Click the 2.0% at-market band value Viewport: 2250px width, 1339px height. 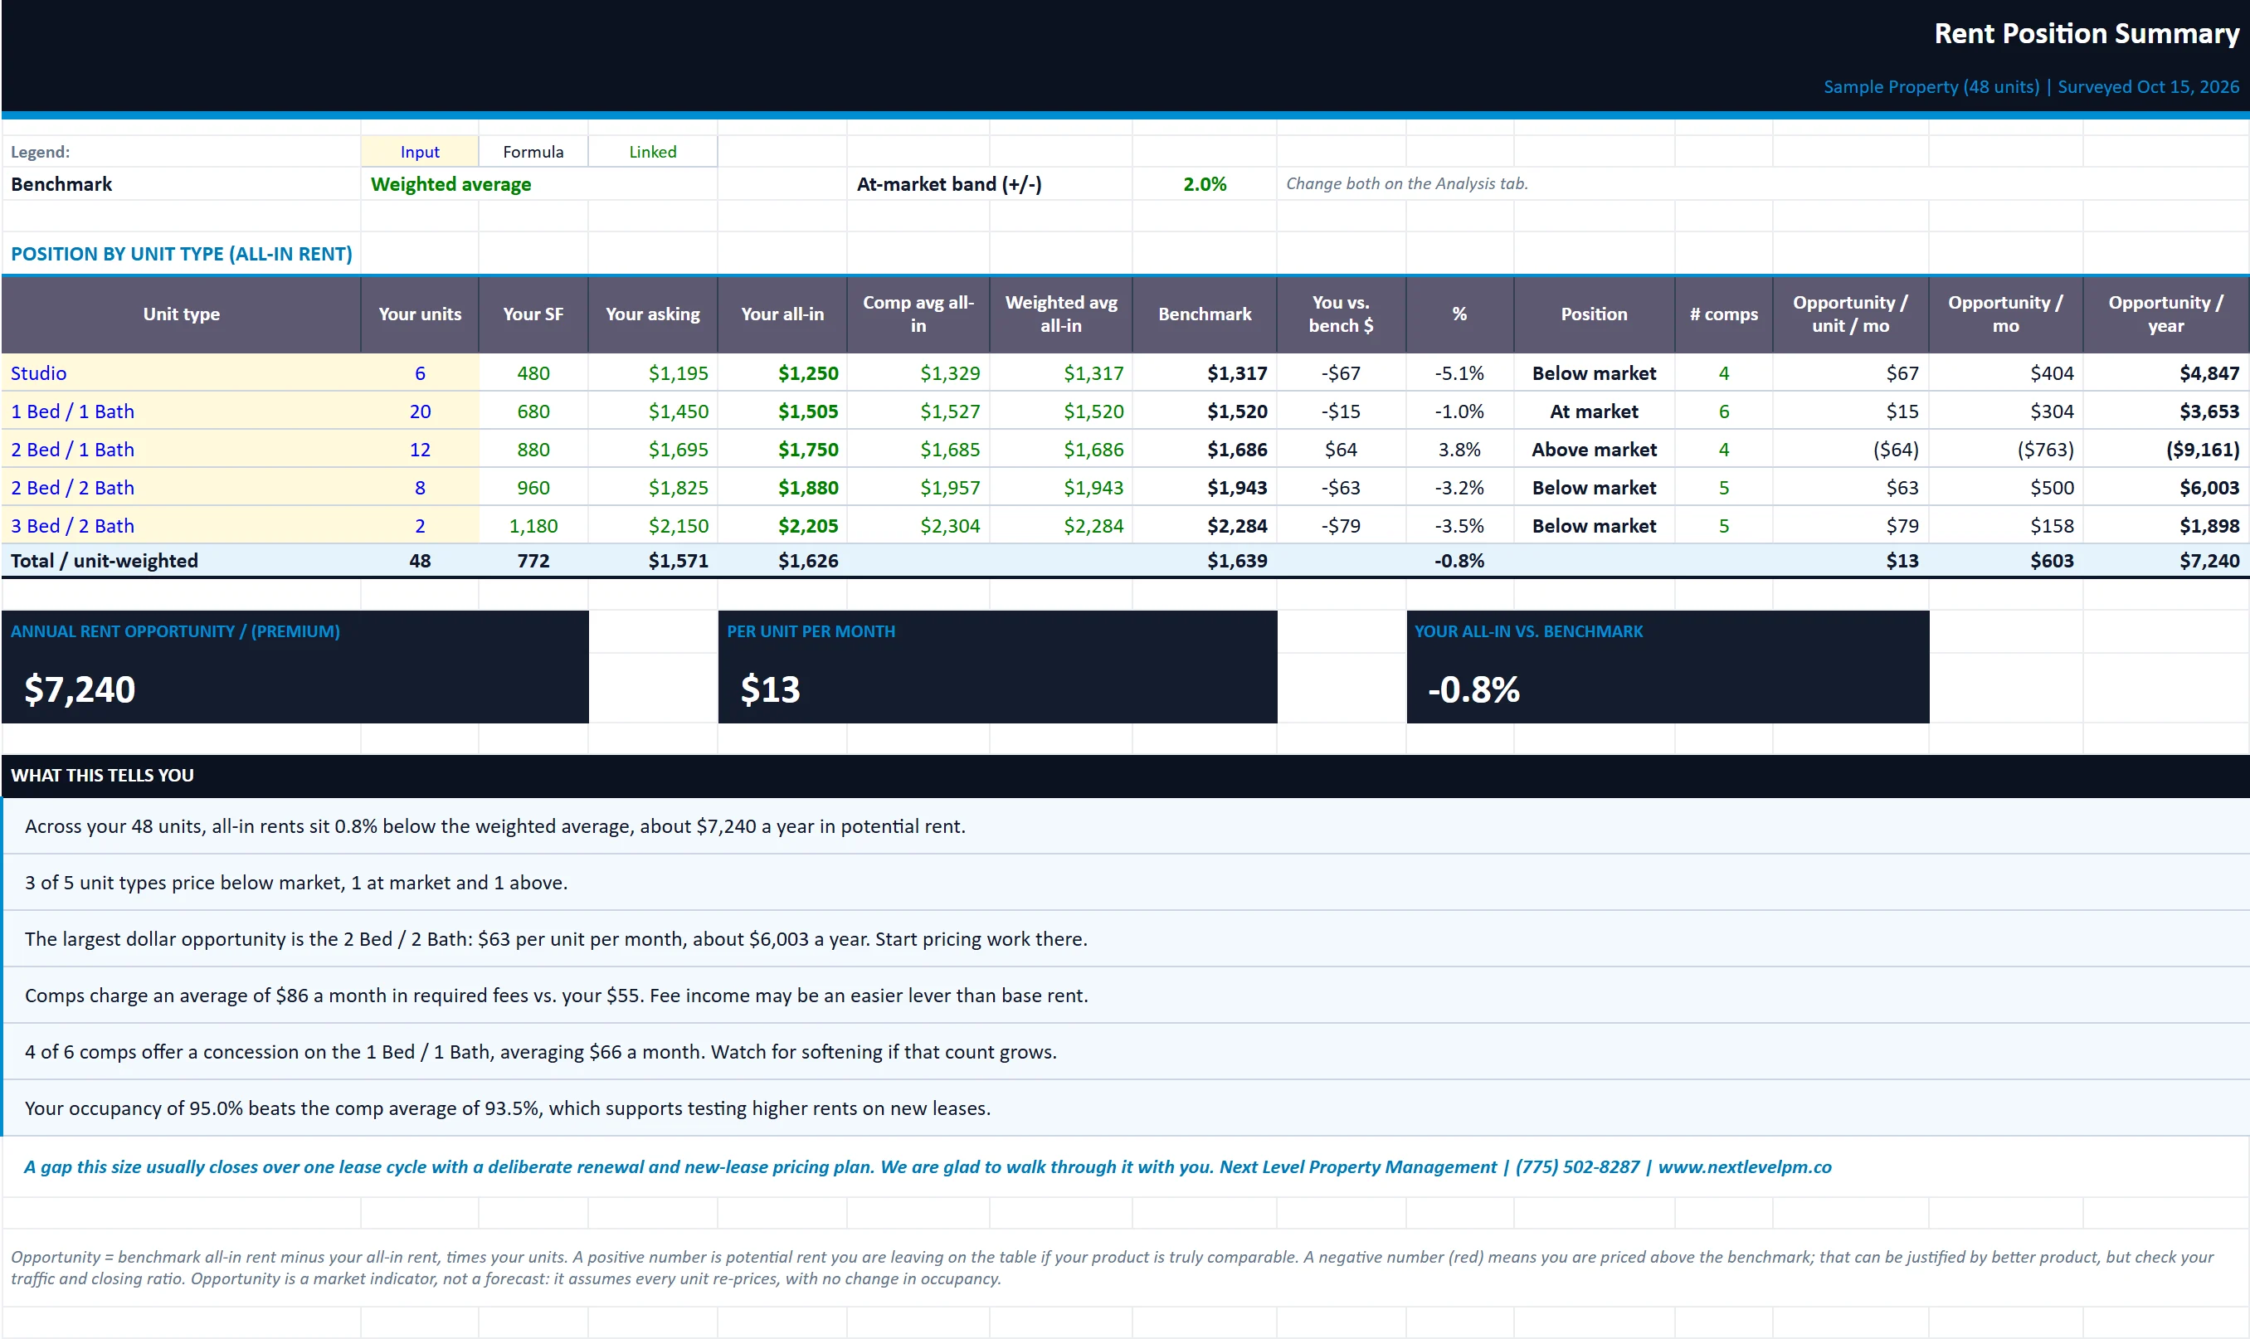pyautogui.click(x=1205, y=184)
